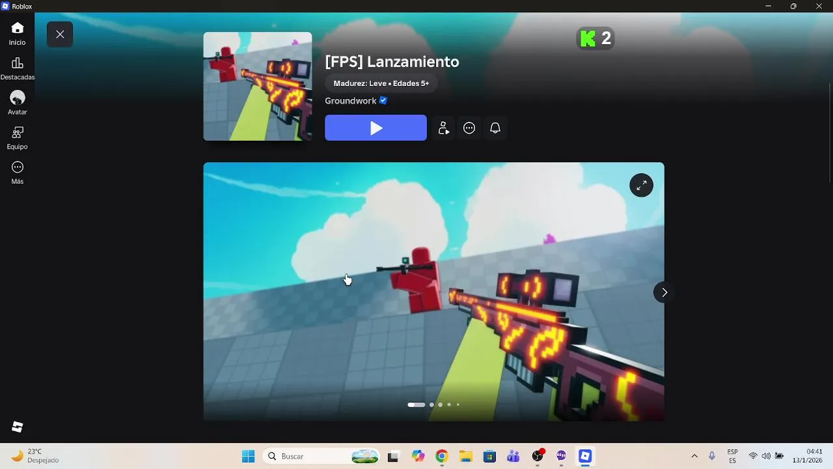The image size is (833, 469).
Task: Click the game icon thumbnail
Action: [x=258, y=86]
